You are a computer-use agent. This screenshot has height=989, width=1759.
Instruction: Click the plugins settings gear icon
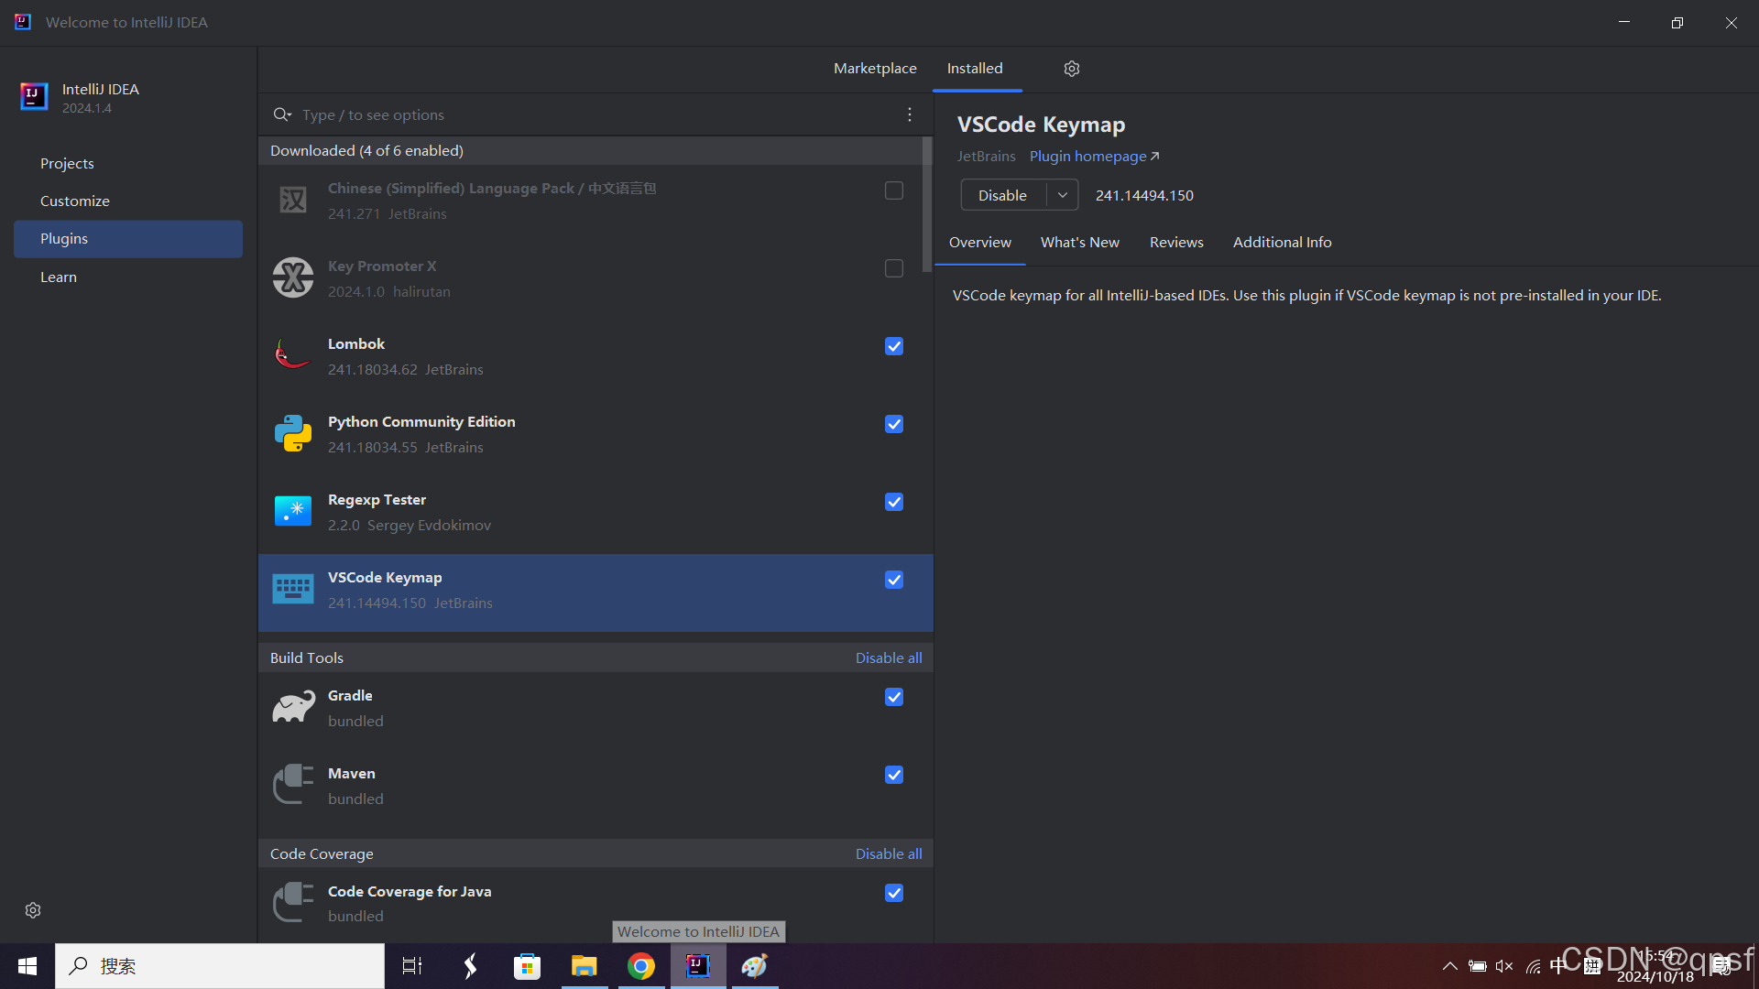[1072, 69]
